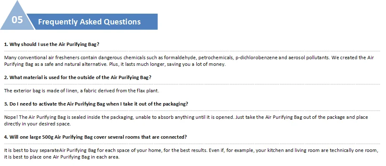
Task: Click the dotted divider below question 1
Action: (192, 51)
